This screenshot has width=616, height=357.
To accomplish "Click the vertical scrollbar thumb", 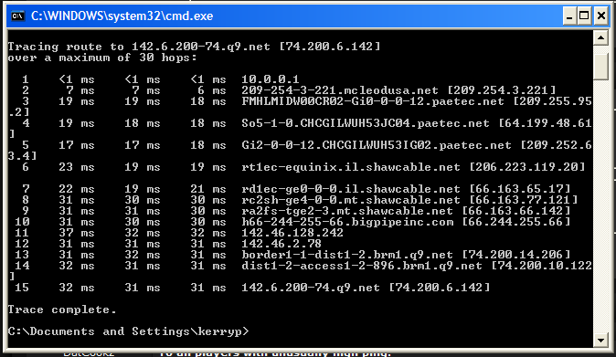I will 601,67.
